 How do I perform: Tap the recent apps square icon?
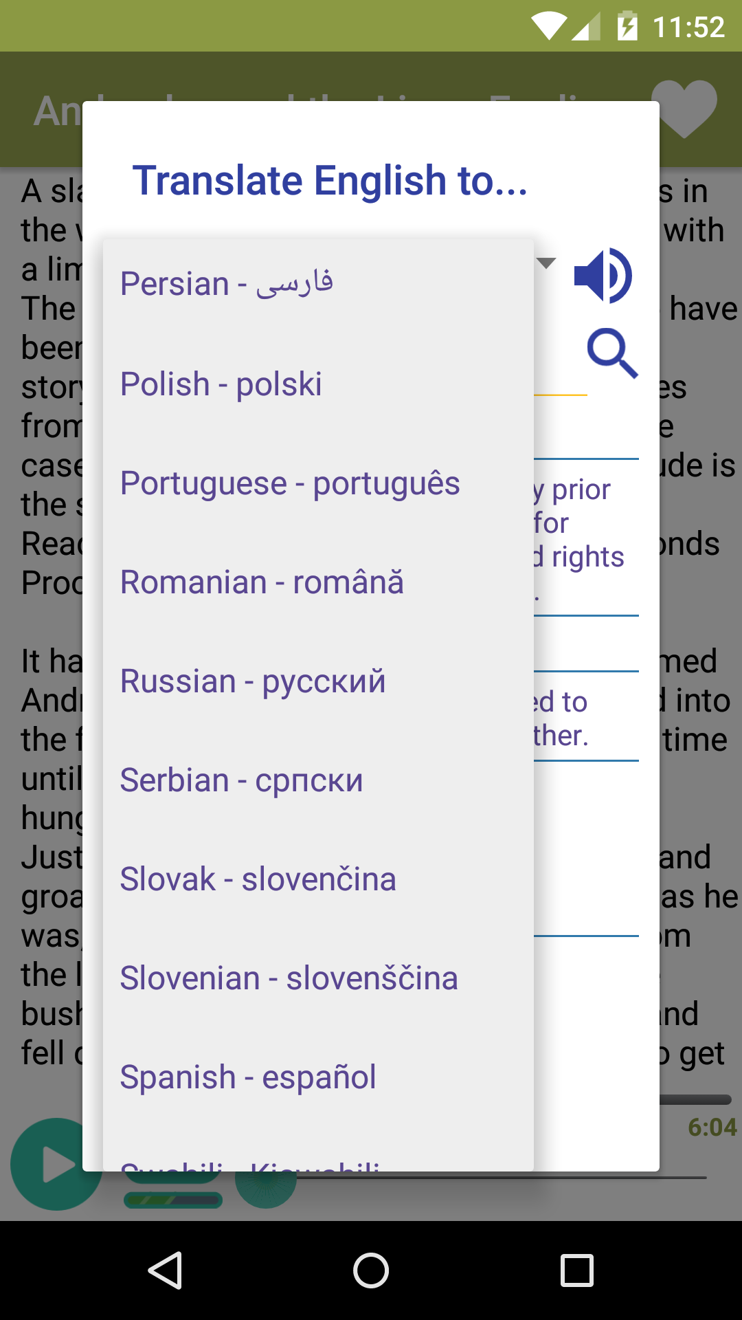[576, 1270]
